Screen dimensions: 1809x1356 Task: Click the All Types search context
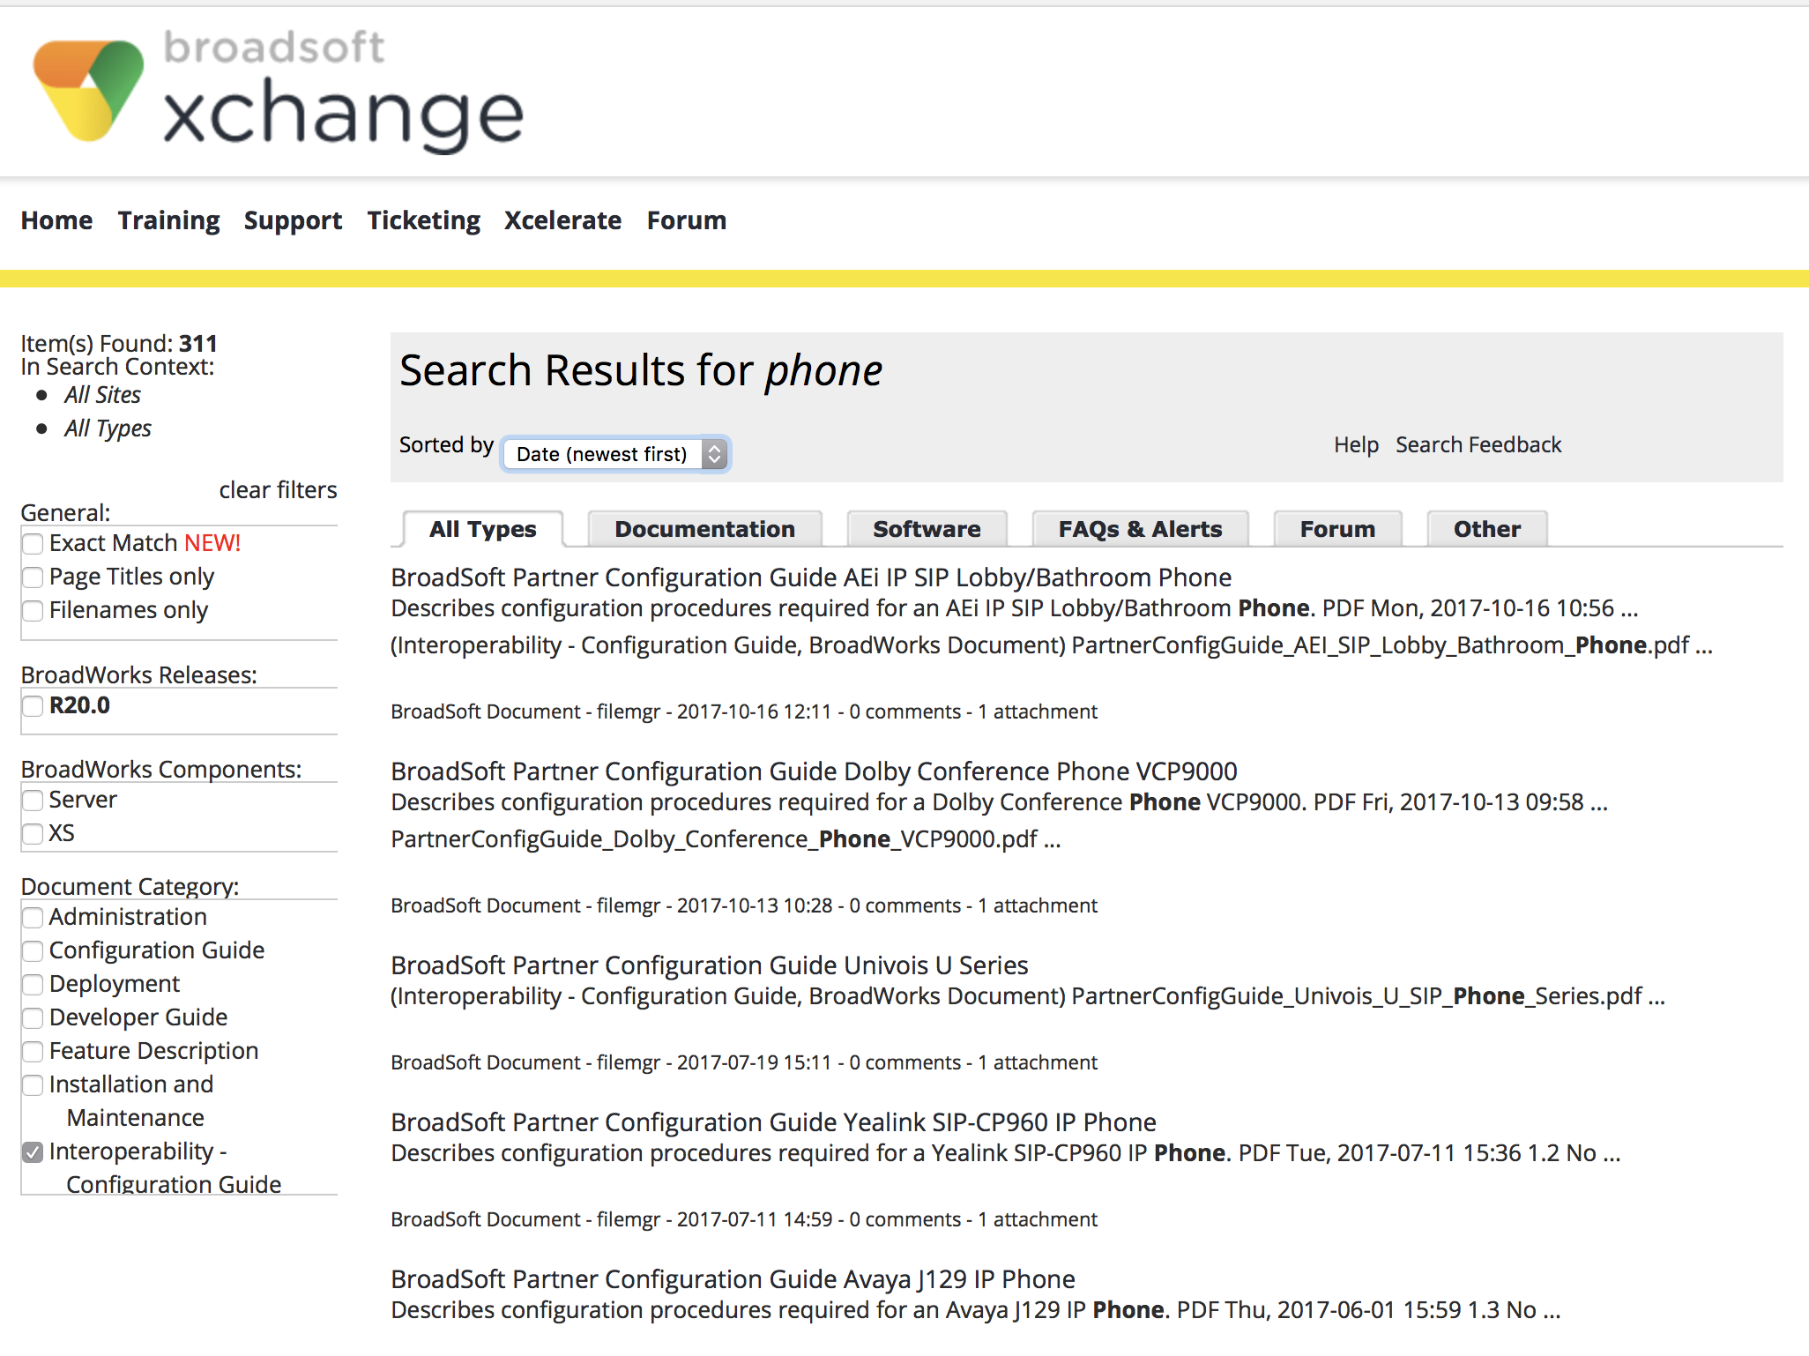pyautogui.click(x=108, y=428)
